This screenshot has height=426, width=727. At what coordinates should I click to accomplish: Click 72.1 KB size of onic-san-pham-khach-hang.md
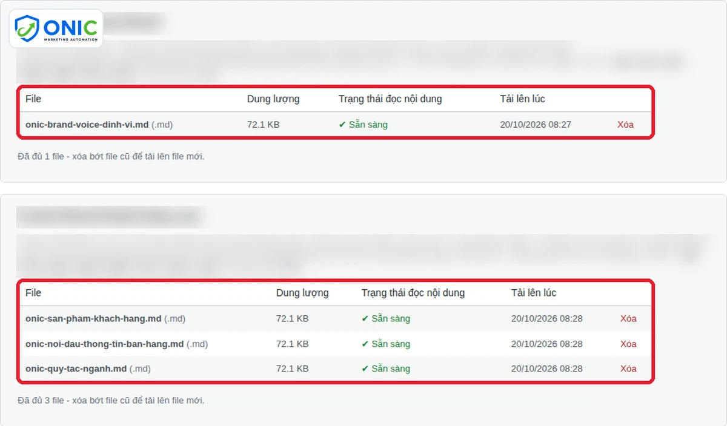(293, 318)
